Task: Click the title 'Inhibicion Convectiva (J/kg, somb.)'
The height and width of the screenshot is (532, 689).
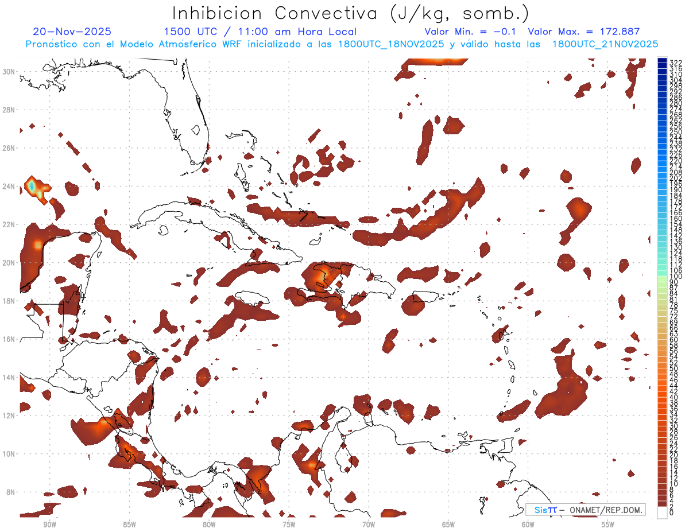Action: (x=351, y=13)
